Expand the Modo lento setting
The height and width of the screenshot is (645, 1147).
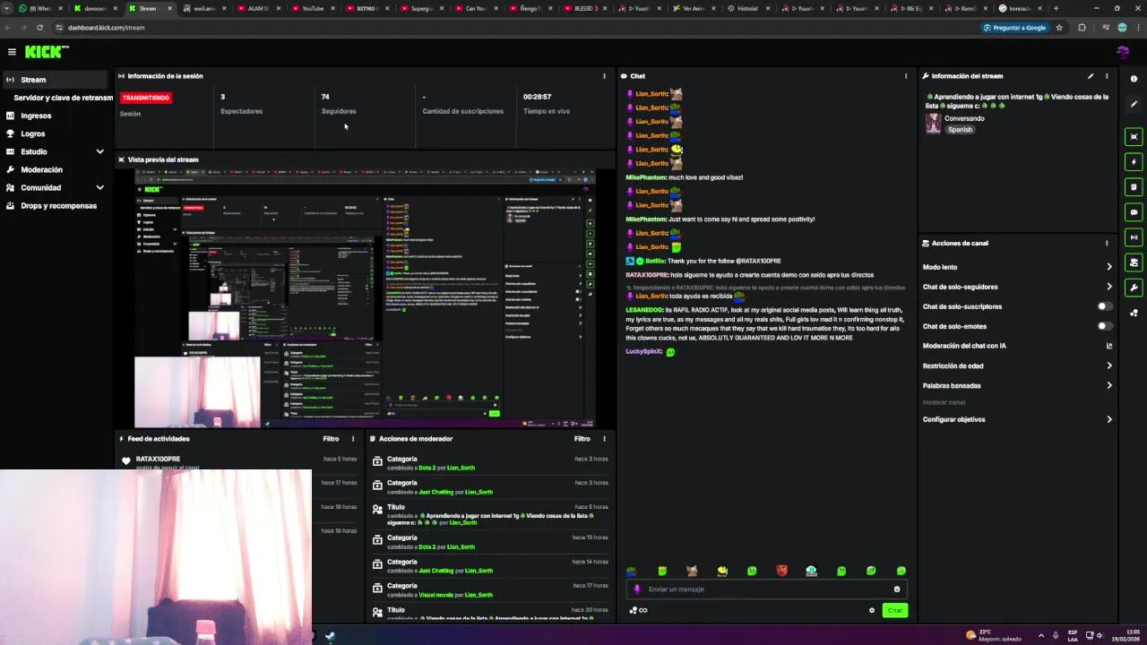point(1018,267)
